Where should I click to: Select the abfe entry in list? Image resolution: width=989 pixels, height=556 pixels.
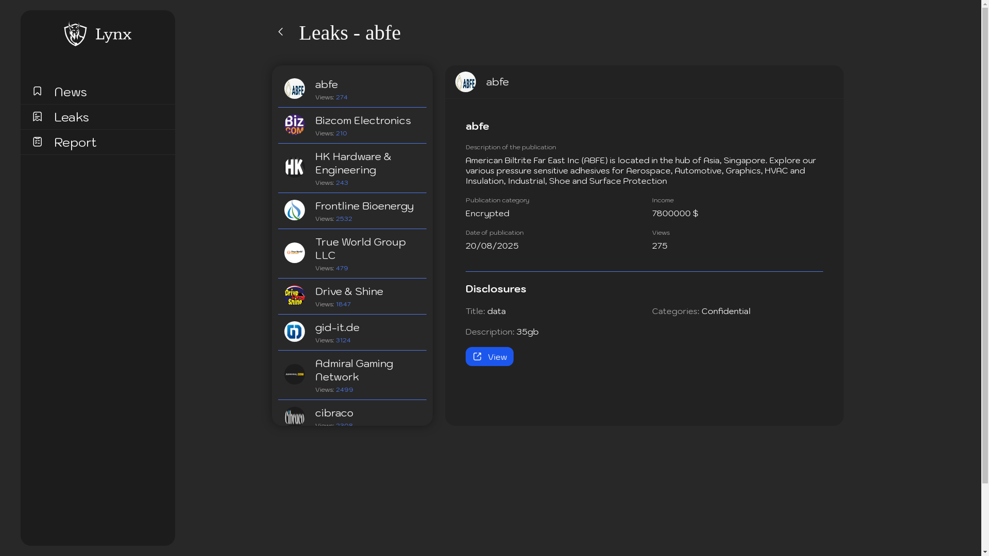point(327,85)
